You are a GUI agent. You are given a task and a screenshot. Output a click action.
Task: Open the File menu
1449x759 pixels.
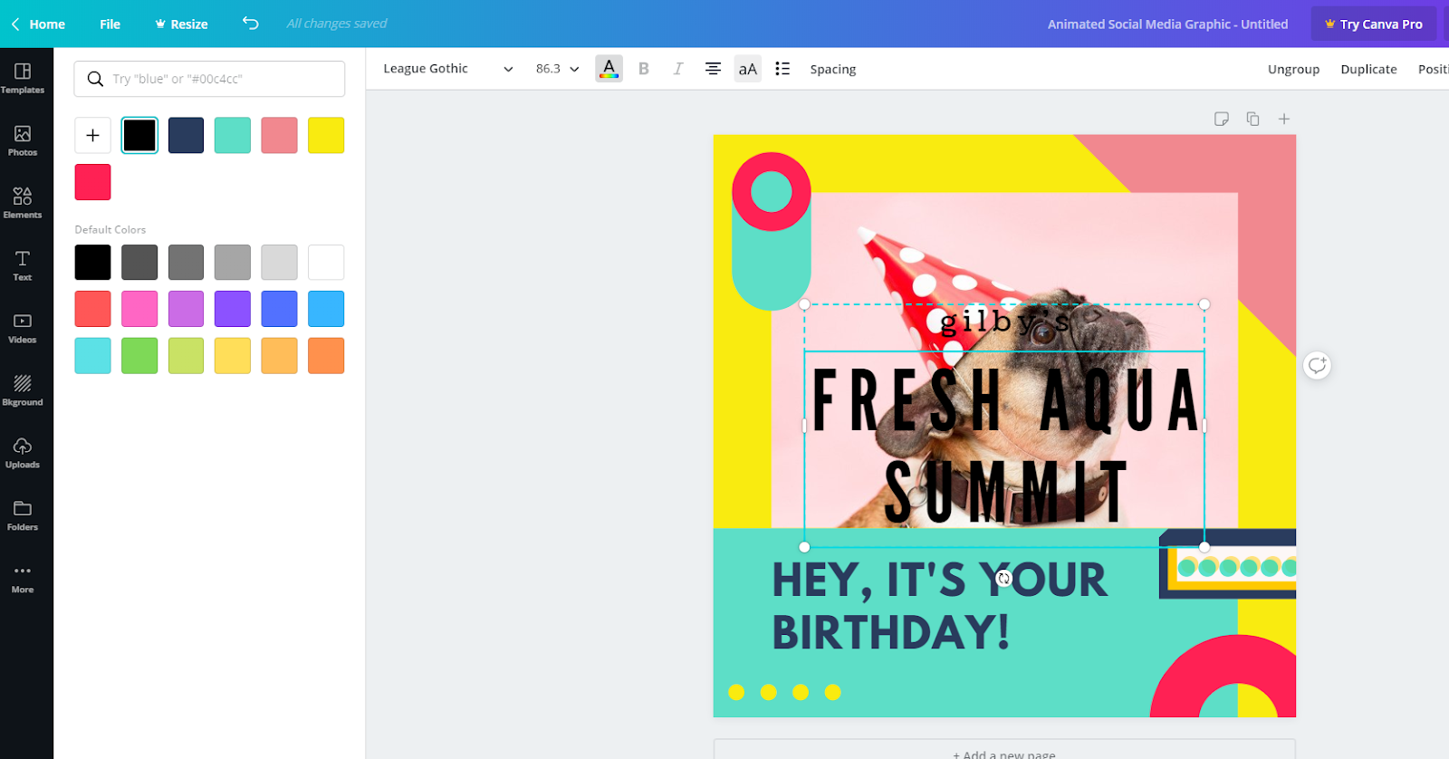[110, 24]
